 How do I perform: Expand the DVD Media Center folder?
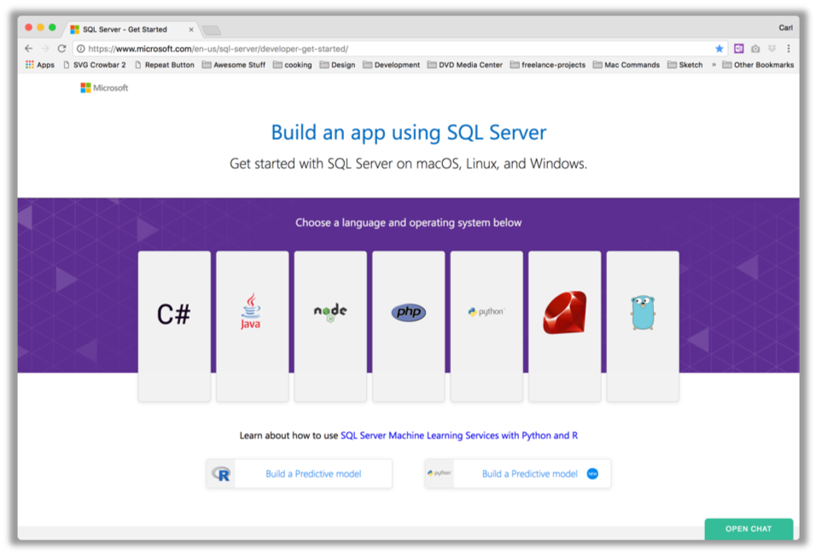click(464, 65)
